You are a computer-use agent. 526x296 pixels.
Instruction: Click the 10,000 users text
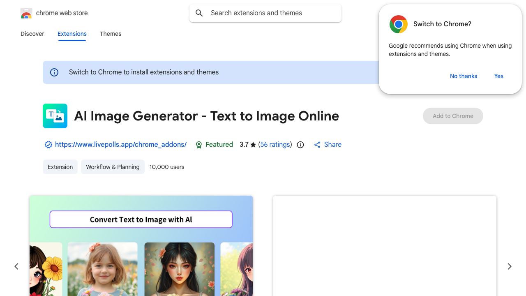click(x=167, y=167)
